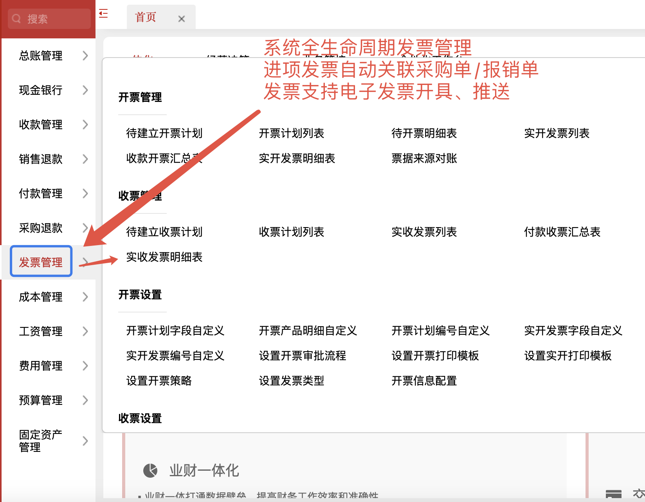Expand the 工资管理 chevron arrow

point(85,331)
